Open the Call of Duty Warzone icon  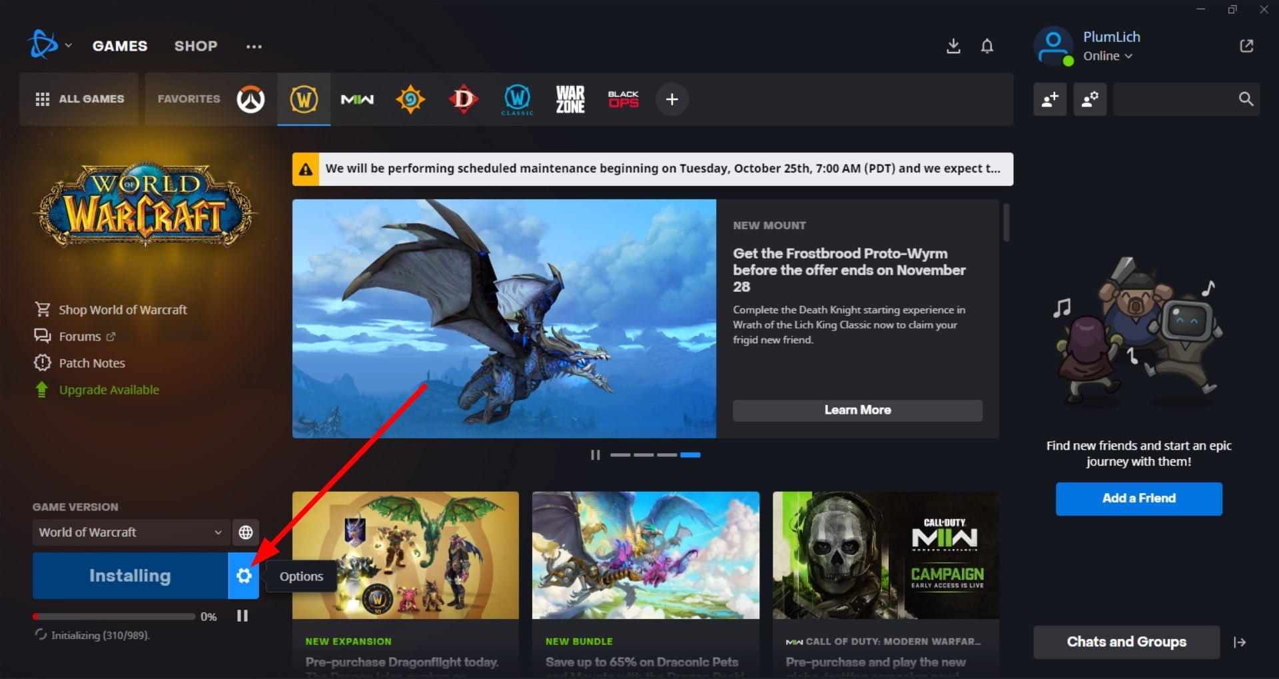tap(570, 99)
